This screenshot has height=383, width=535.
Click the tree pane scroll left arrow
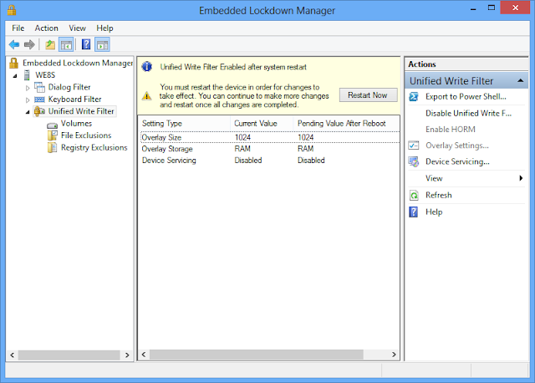[13, 355]
